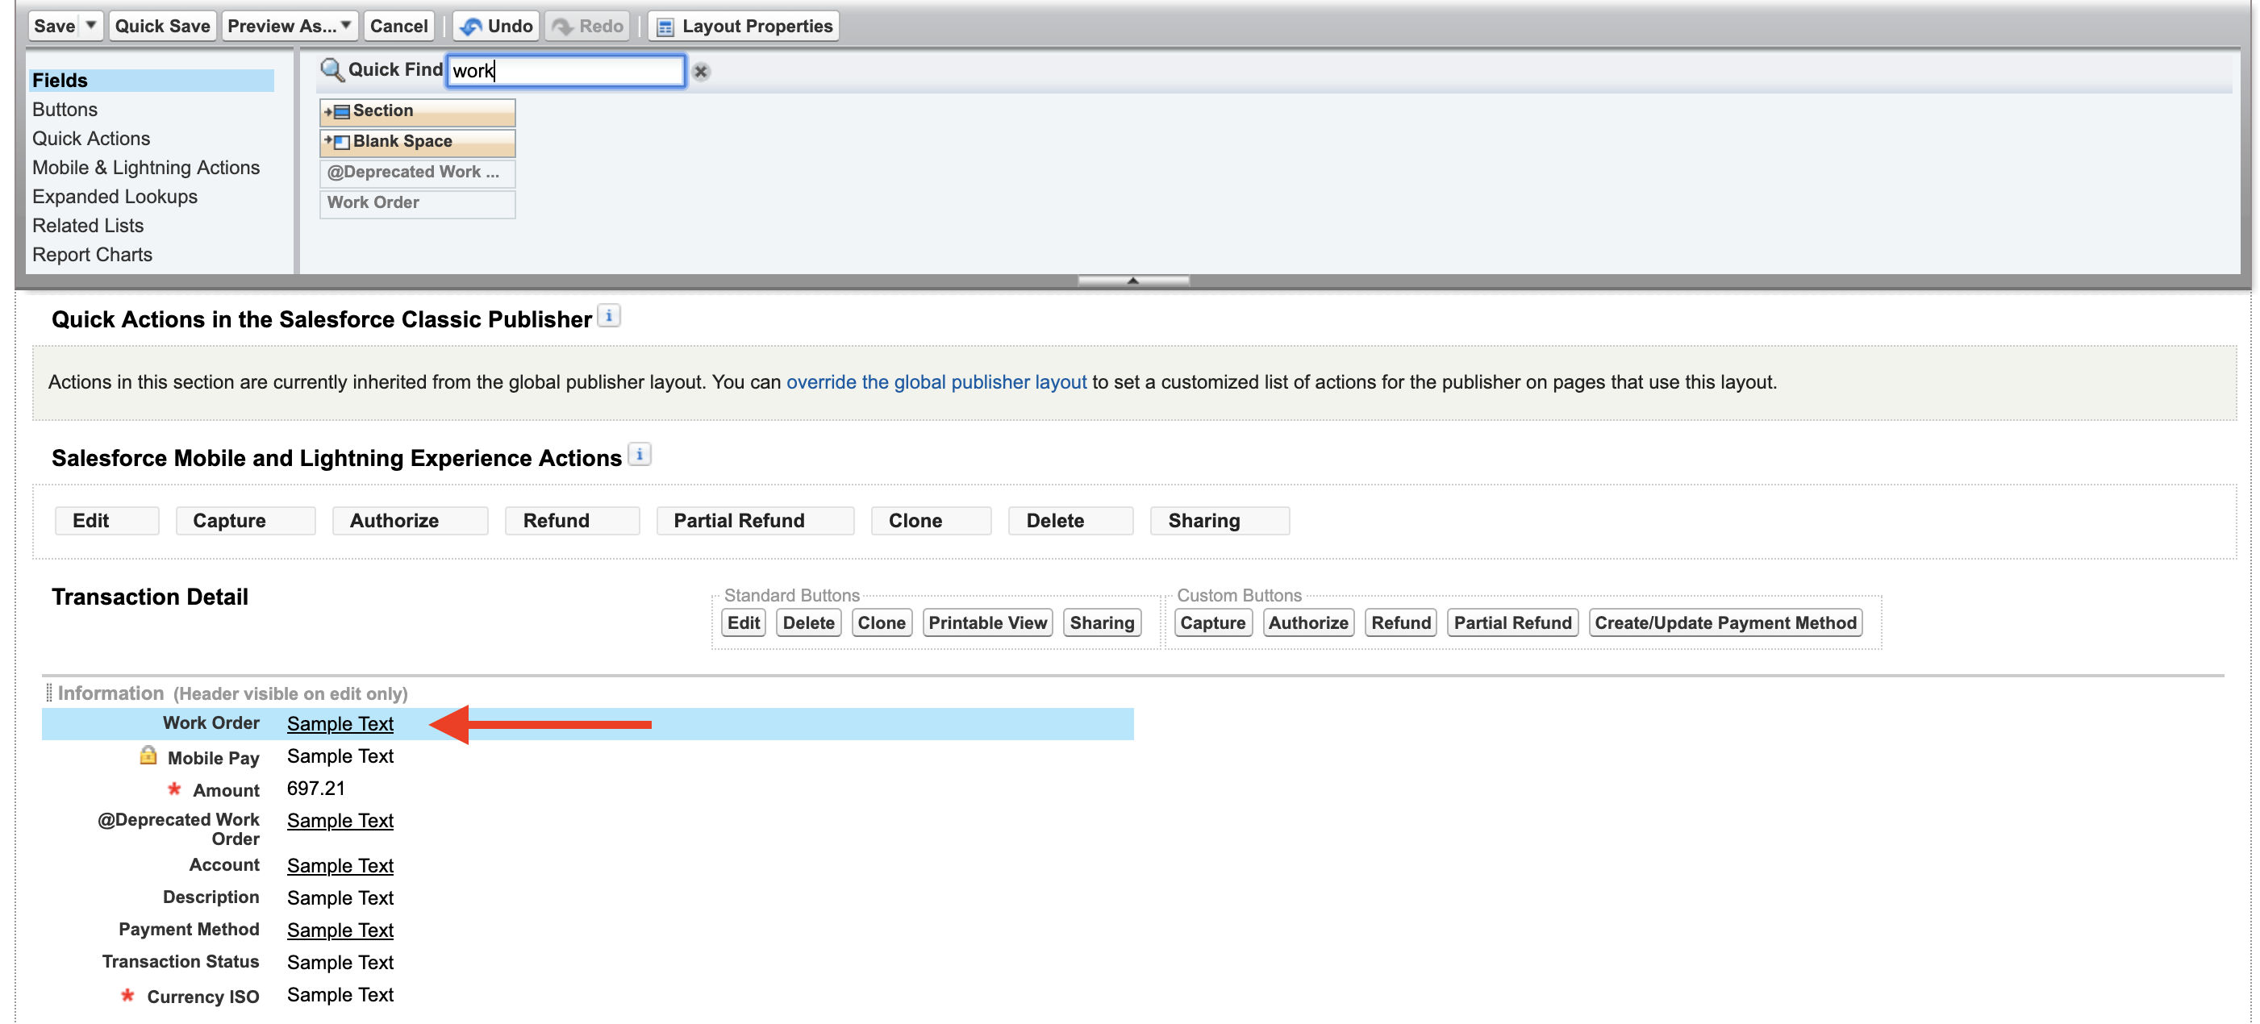Select the Amount field value 697.21
Viewport: 2260px width, 1024px height.
[315, 789]
